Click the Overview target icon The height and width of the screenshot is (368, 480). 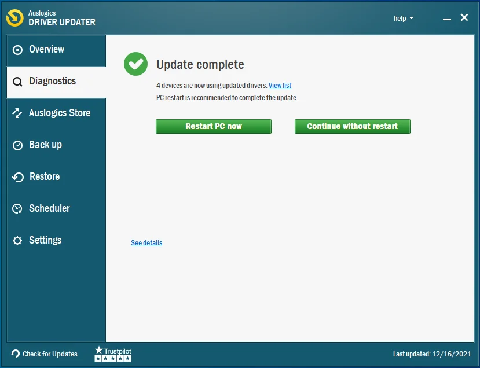pos(17,50)
